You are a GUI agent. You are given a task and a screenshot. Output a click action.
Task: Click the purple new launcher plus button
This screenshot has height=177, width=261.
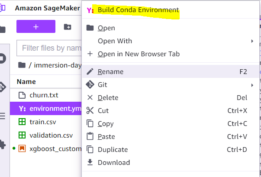(x=36, y=26)
